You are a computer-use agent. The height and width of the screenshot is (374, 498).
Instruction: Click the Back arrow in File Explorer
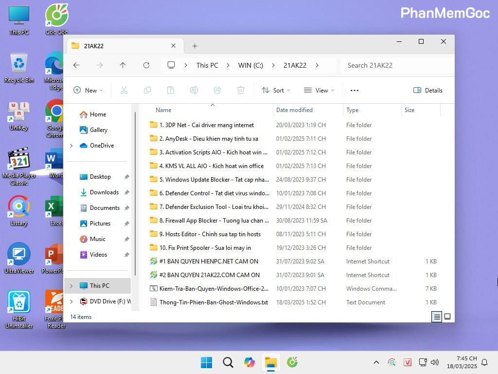(76, 65)
